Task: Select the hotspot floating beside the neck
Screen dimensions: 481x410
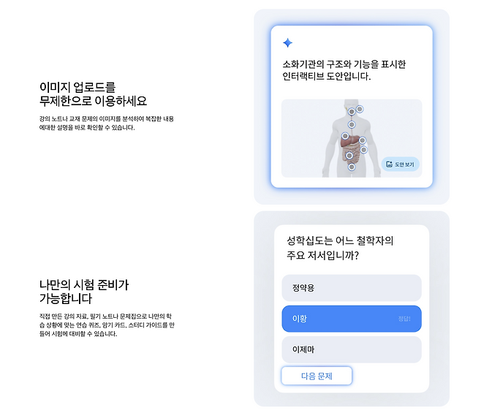Action: 360,109
